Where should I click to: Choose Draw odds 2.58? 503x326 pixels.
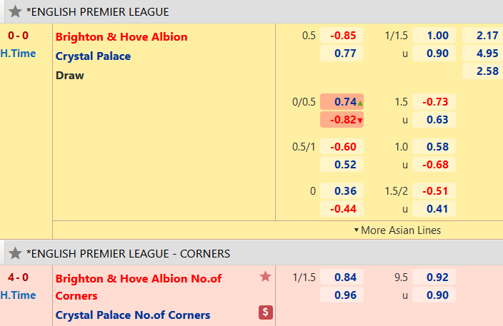[480, 71]
